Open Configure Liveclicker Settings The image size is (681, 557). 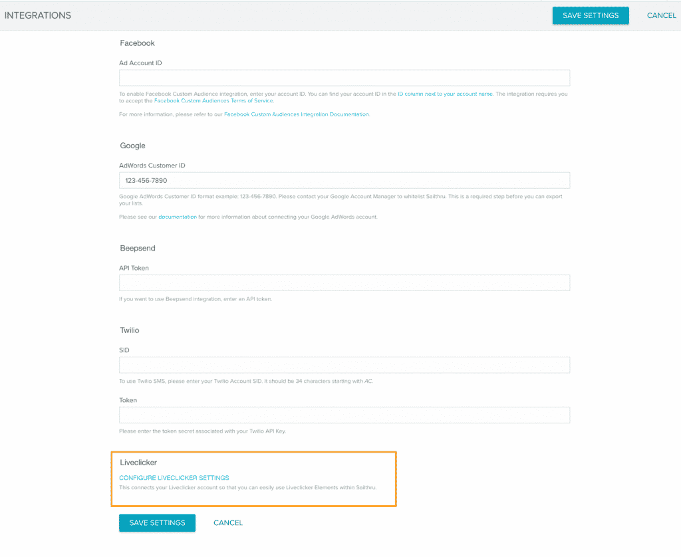[x=174, y=477]
